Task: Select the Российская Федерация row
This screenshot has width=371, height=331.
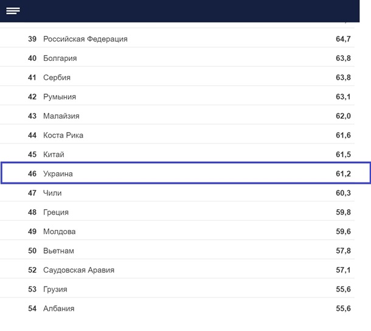Action: coord(85,39)
